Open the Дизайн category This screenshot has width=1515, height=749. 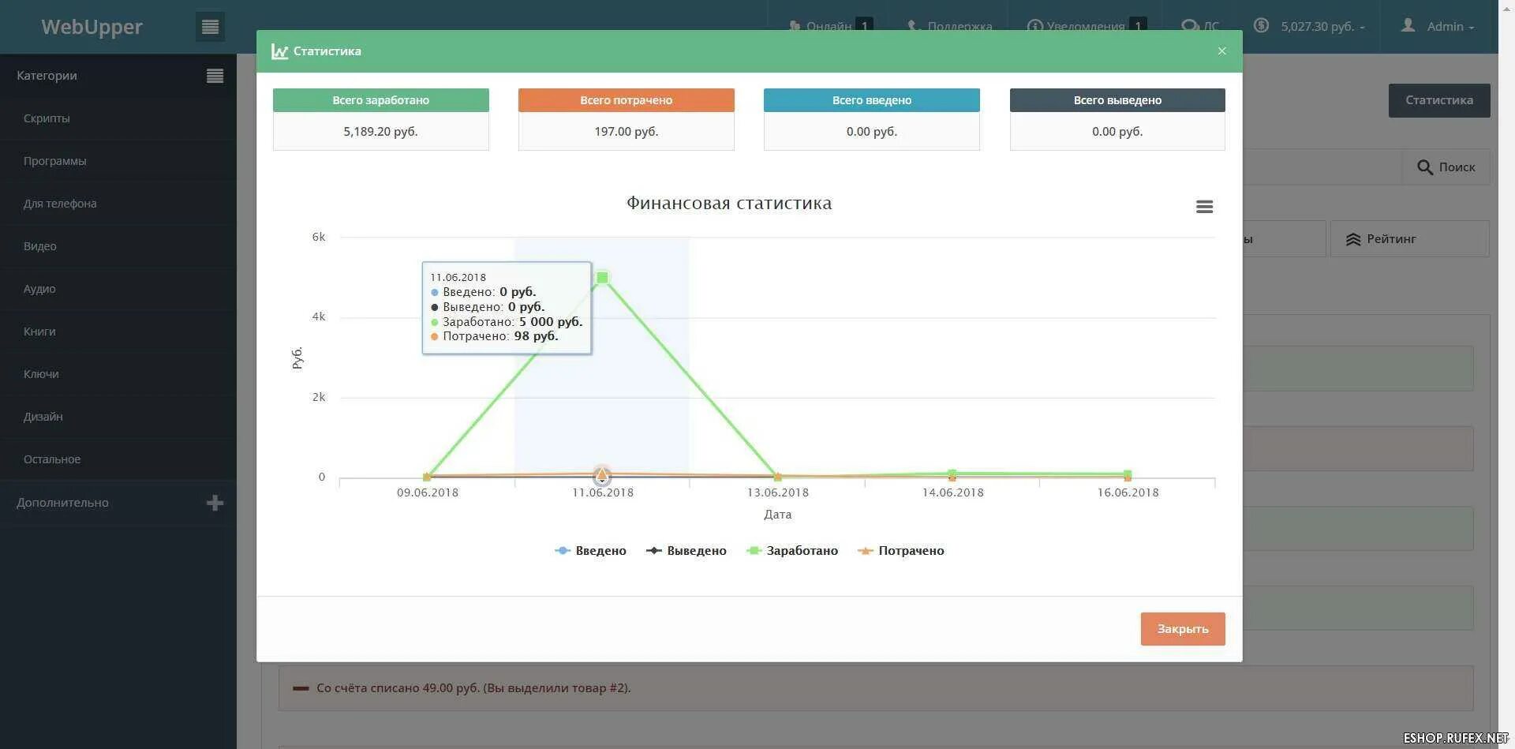(x=43, y=417)
